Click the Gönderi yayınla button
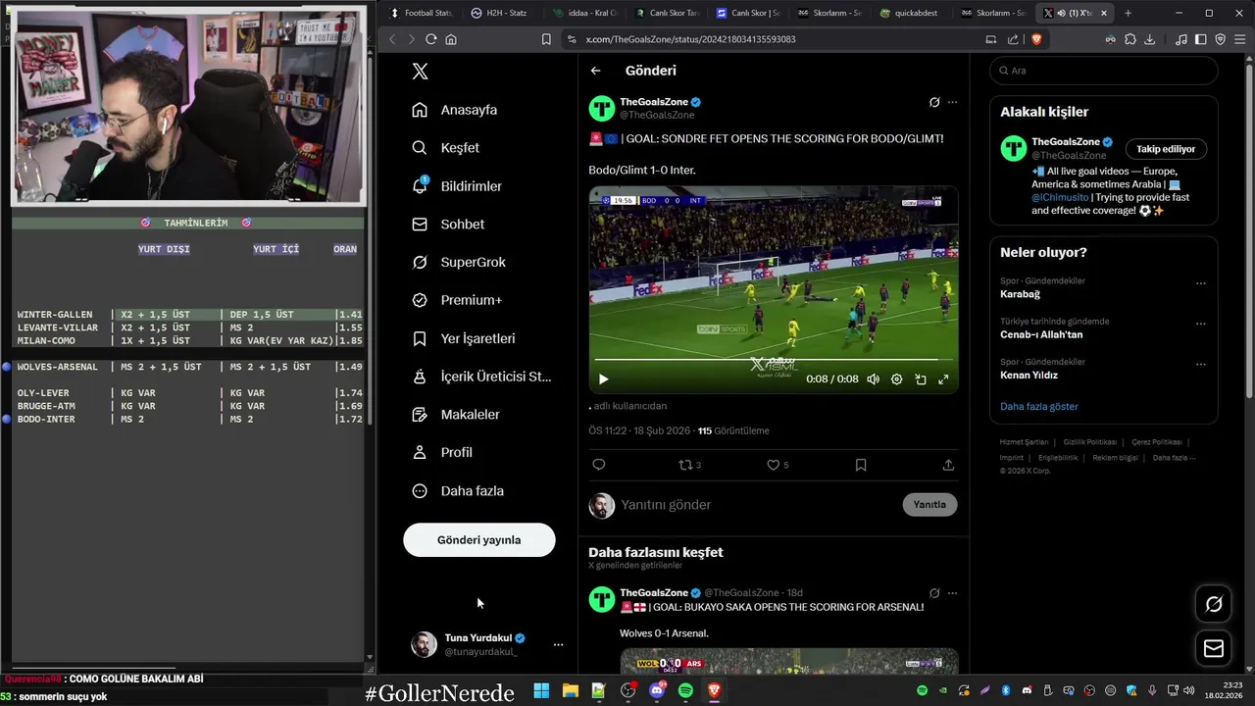Viewport: 1255px width, 706px height. click(x=479, y=540)
